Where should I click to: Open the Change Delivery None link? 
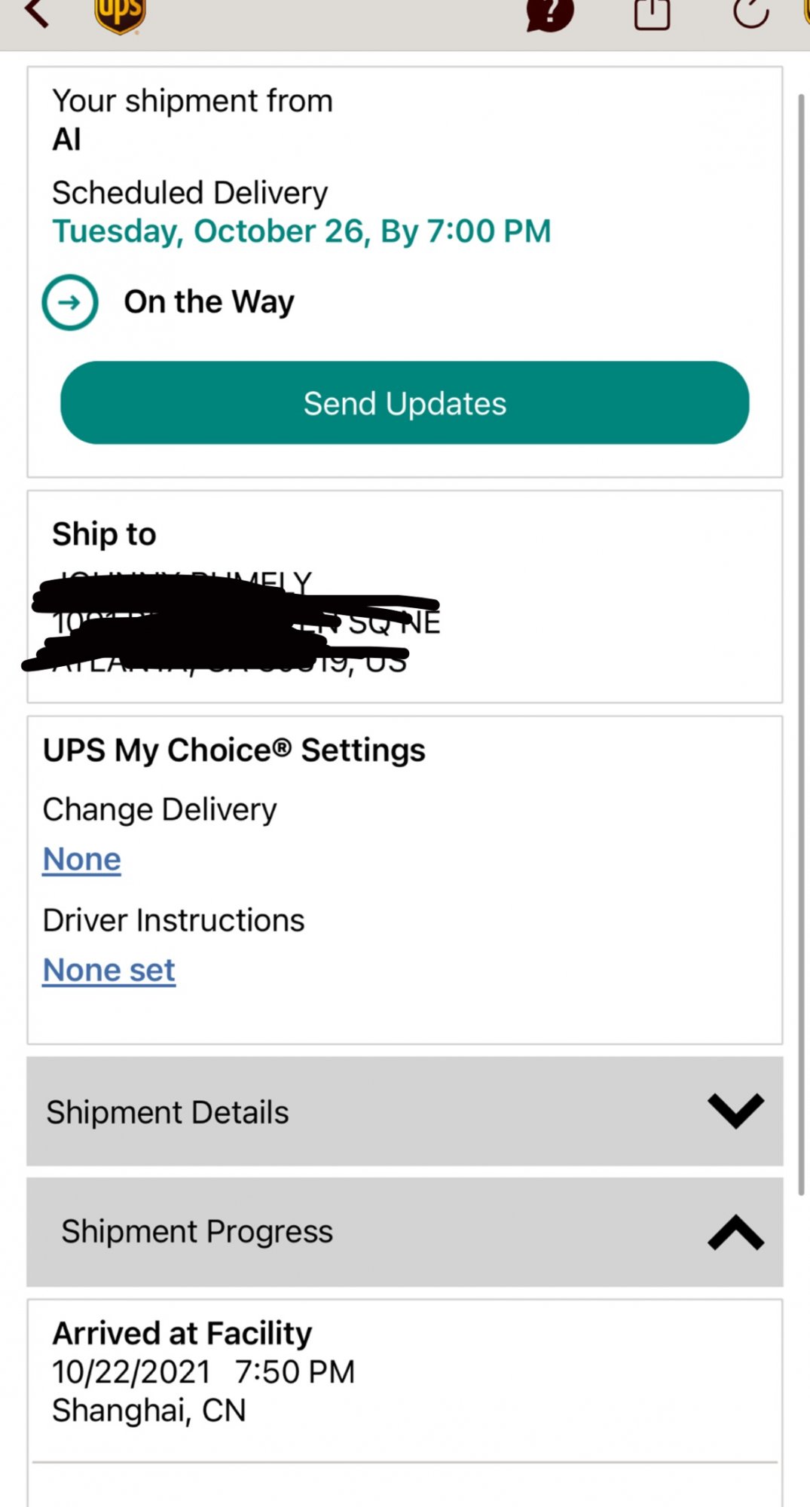tap(81, 859)
